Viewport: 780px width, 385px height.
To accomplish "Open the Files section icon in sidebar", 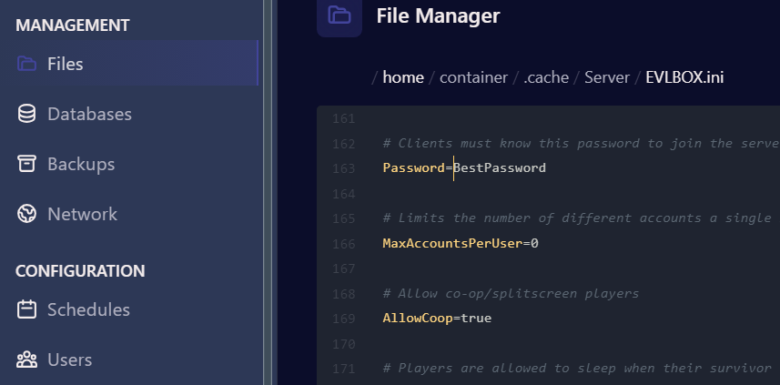I will click(27, 65).
